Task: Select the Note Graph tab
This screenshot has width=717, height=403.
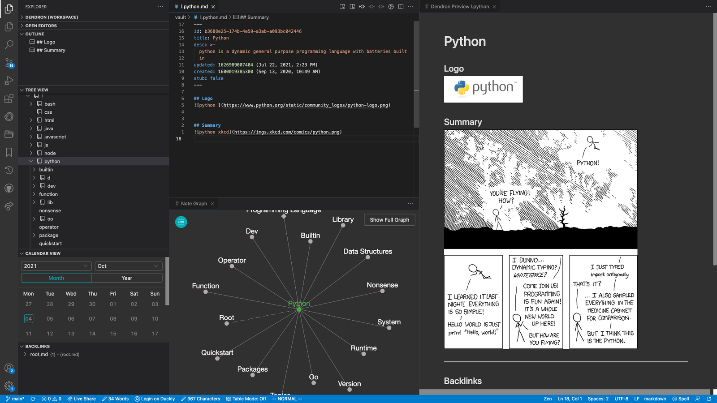Action: 194,204
